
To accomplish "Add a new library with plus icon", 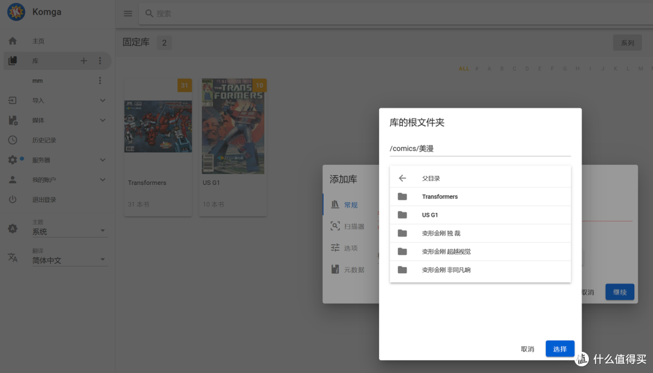I will click(83, 61).
